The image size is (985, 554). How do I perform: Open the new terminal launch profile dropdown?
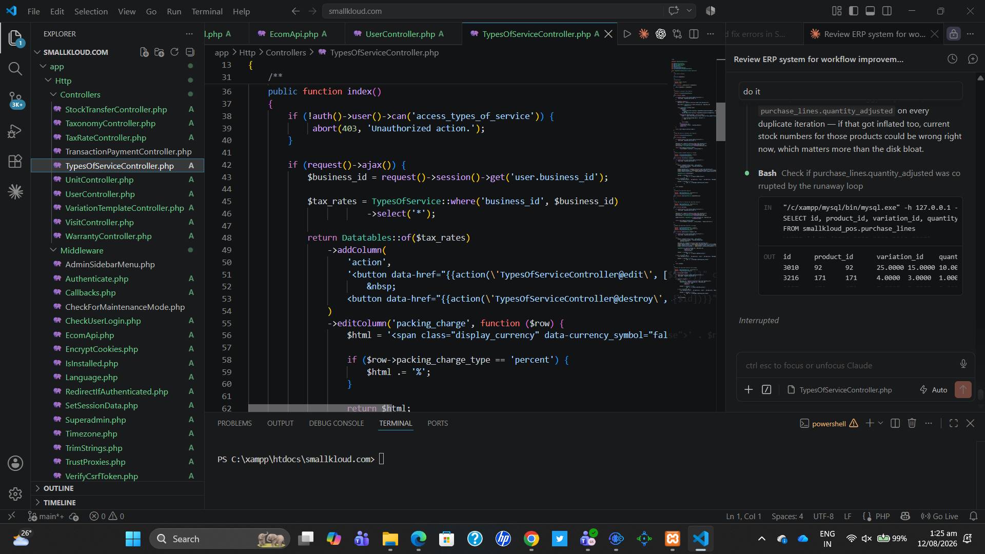point(881,423)
